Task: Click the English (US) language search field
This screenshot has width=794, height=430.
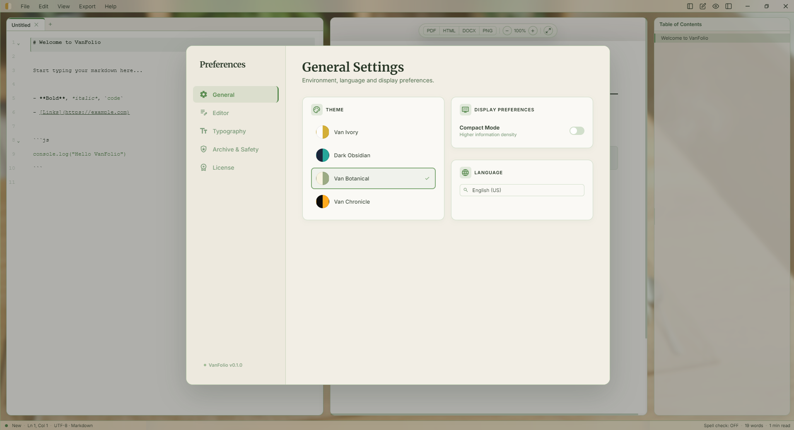Action: point(521,190)
